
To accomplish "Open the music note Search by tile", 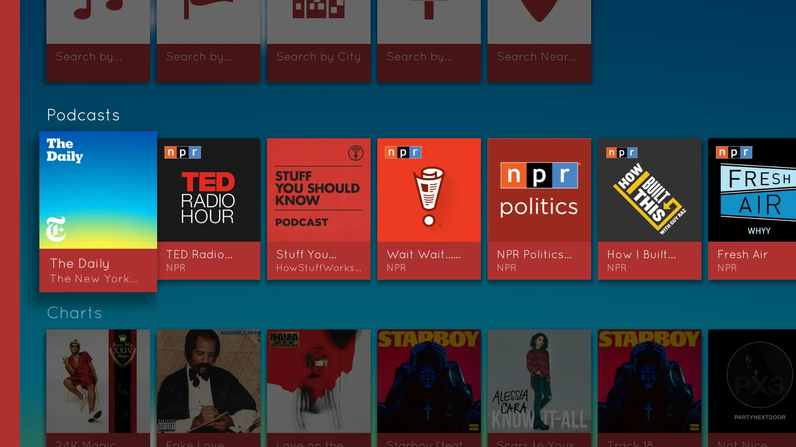I will click(x=98, y=41).
